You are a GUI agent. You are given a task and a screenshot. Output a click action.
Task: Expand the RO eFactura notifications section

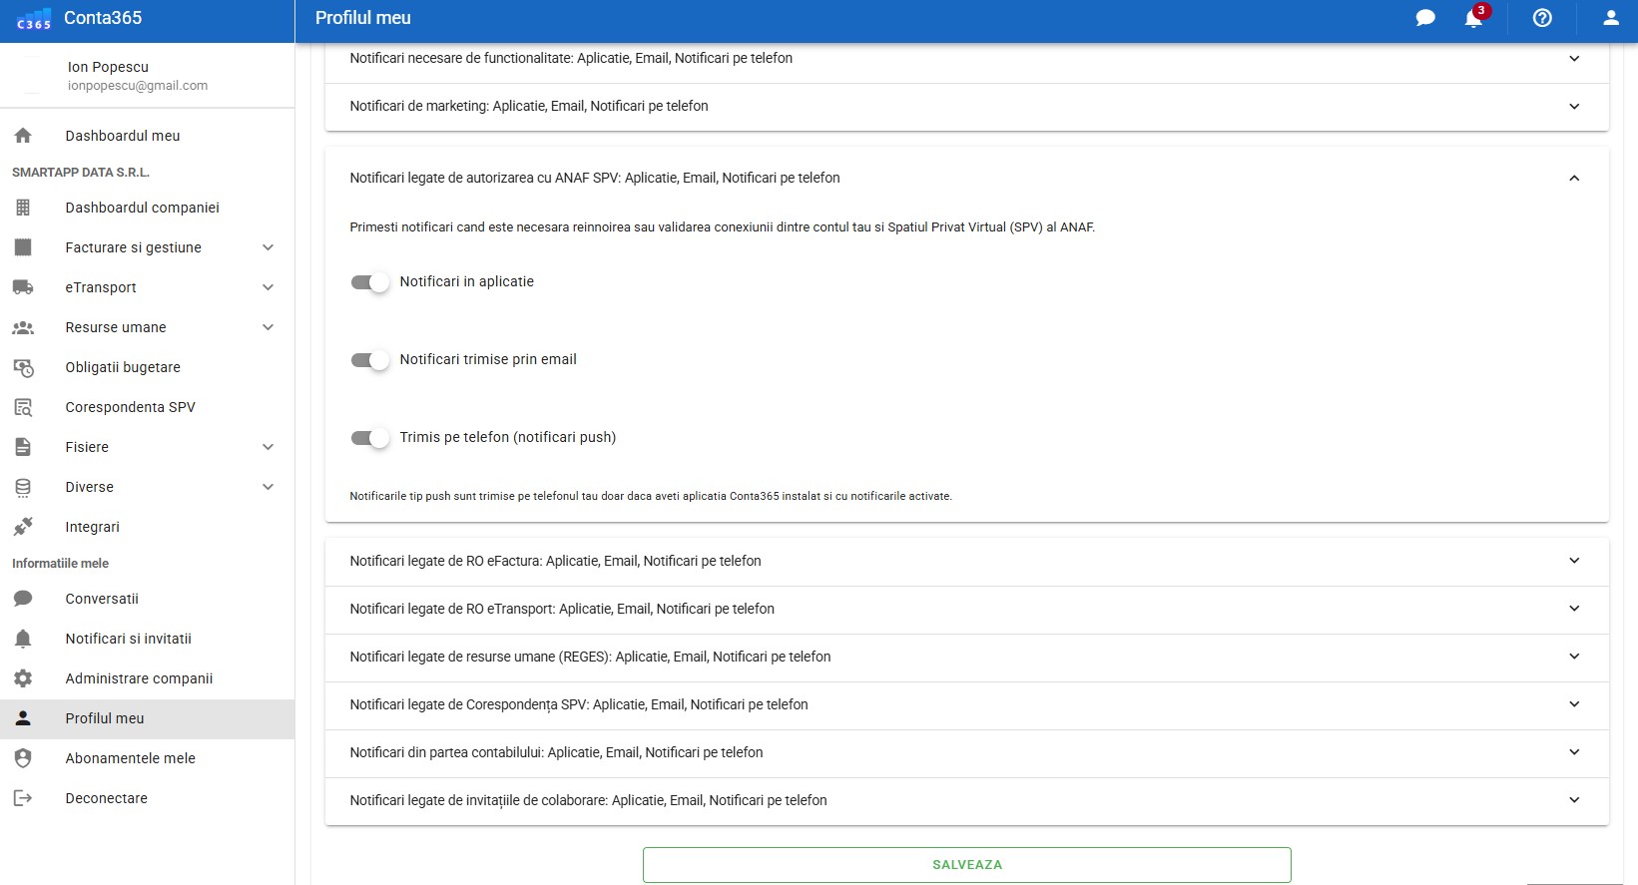pos(1573,561)
